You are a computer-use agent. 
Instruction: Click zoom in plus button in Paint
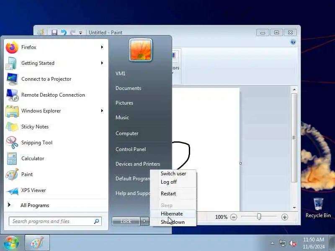pos(285,217)
